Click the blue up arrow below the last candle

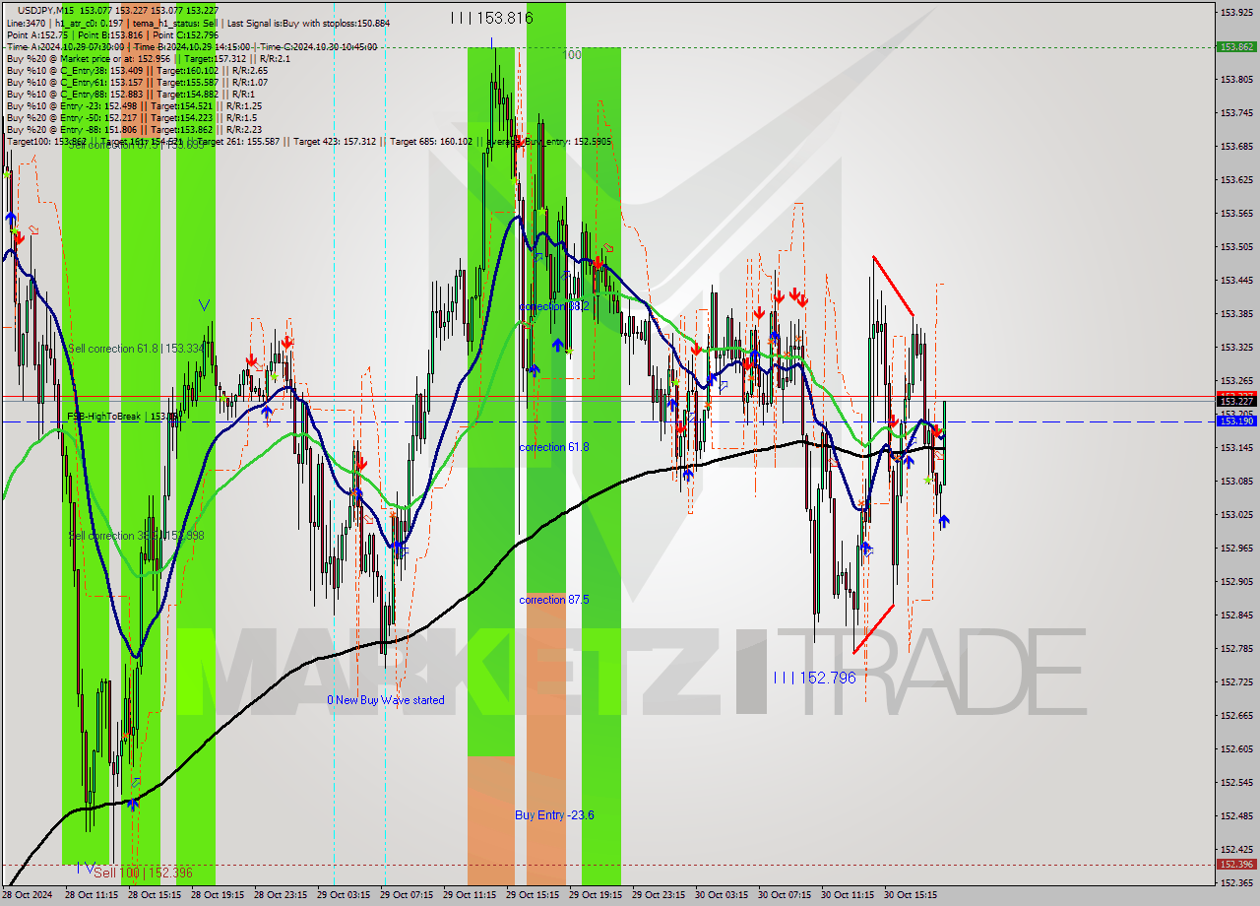click(944, 522)
